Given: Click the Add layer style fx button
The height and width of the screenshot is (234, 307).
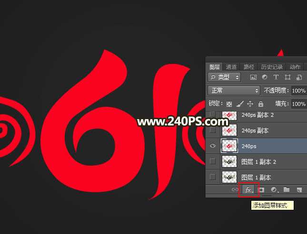Looking at the screenshot, I should (248, 190).
